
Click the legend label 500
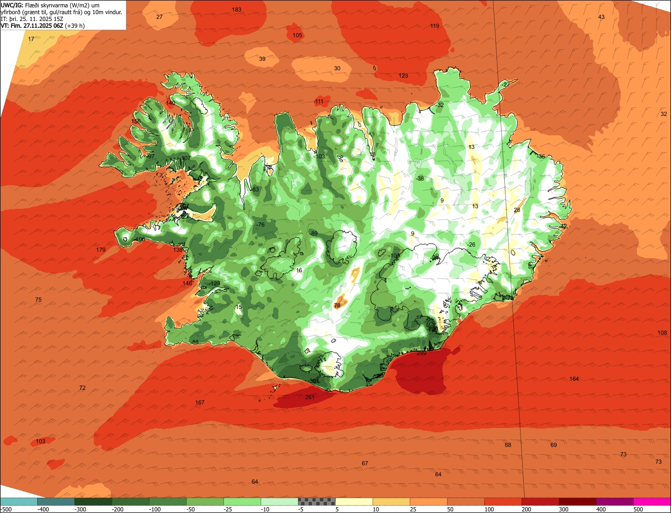tap(638, 509)
